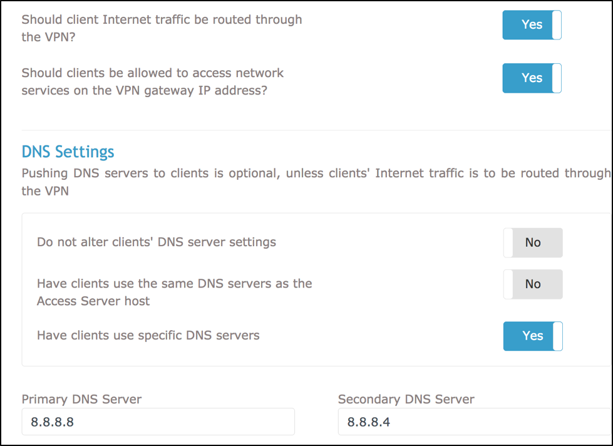The width and height of the screenshot is (613, 446).
Task: Click the 'same DNS servers as the Access Server host' label
Action: 174,292
